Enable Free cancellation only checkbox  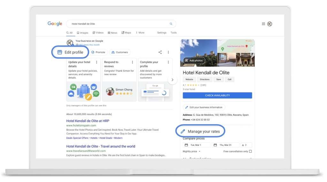[250, 151]
